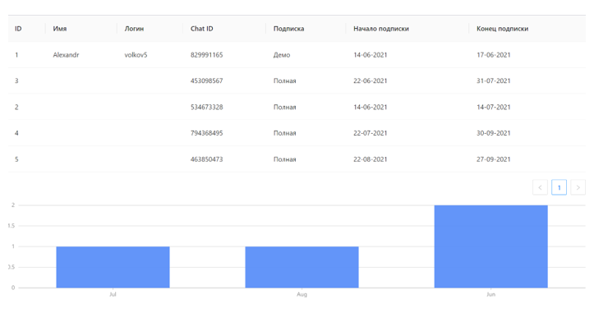Screen dimensions: 594x313
Task: Click the end date 31-07-2021
Action: click(x=494, y=81)
